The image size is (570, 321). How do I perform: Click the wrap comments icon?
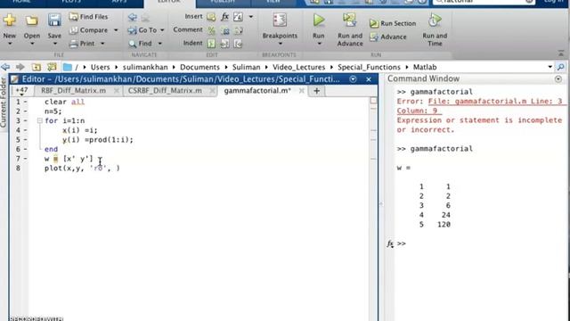[239, 30]
